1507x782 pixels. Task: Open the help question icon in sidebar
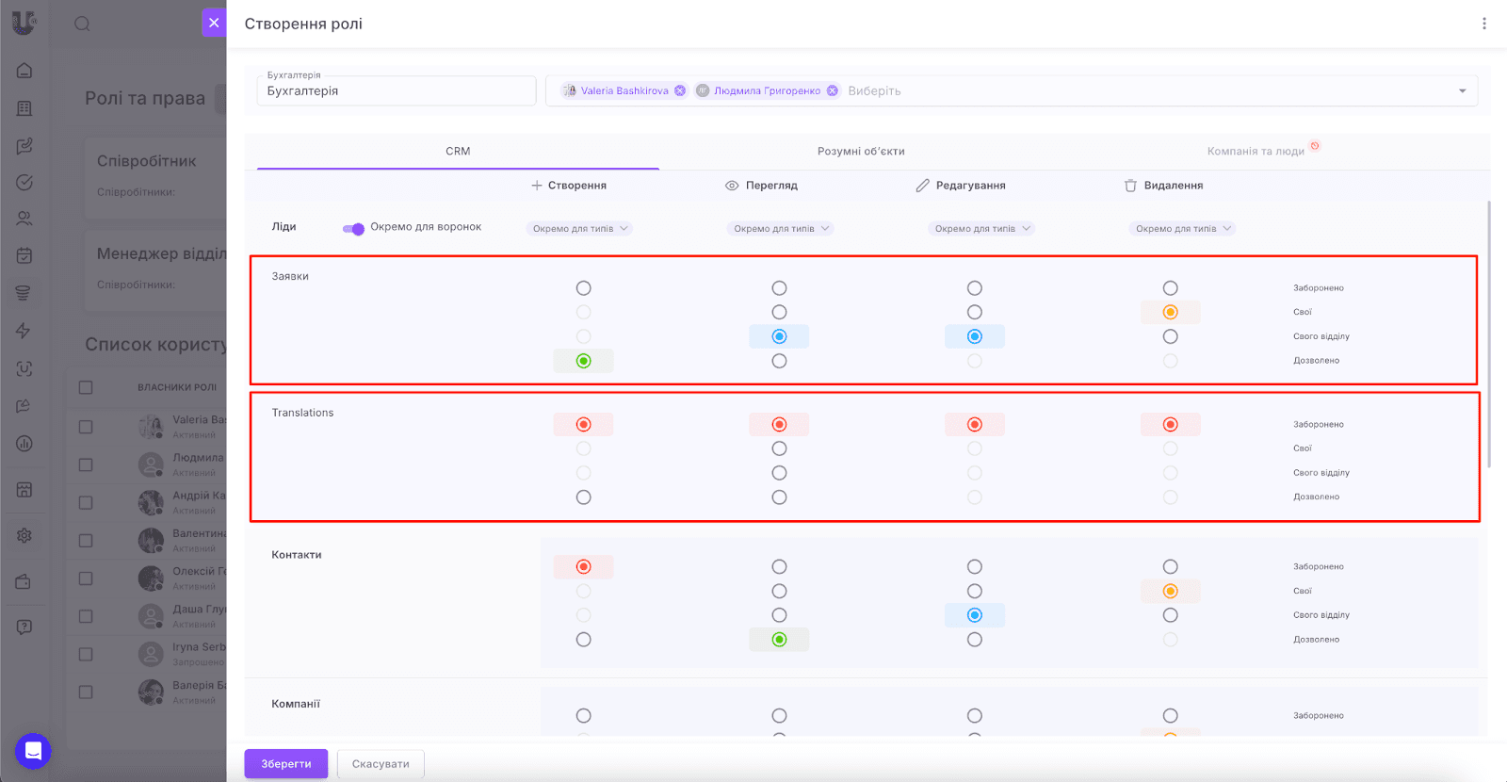[x=24, y=627]
